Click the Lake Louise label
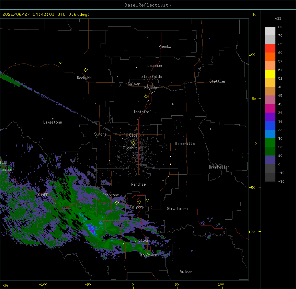The width and height of the screenshot is (296, 289). (6, 166)
